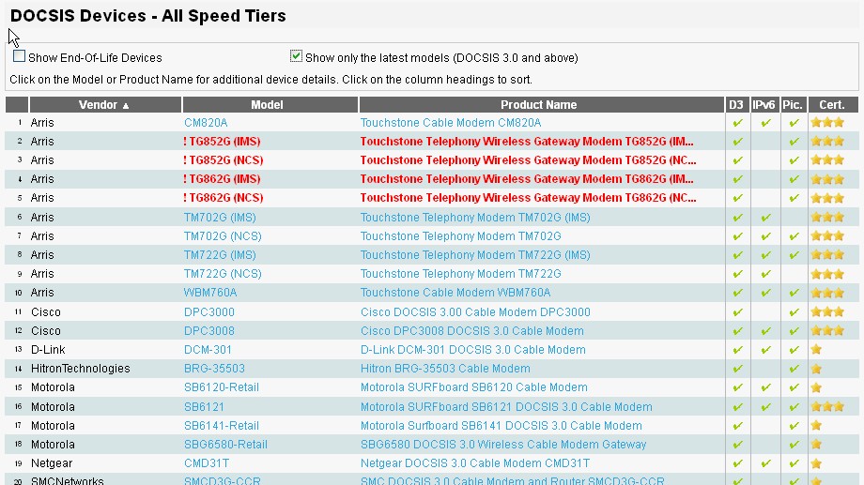This screenshot has width=864, height=485.
Task: Click the D3 checkmark in TM722G (NCS) row
Action: (737, 274)
